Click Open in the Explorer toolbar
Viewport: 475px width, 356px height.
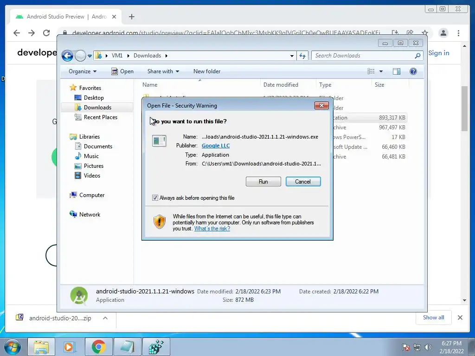pos(122,71)
